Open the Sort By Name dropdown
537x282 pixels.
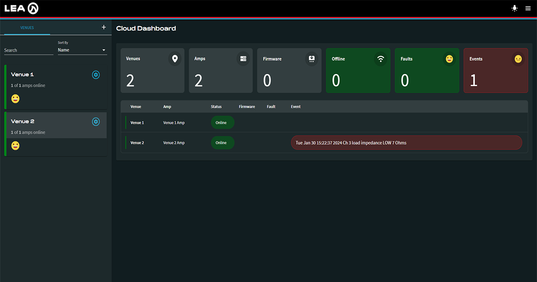(x=82, y=50)
